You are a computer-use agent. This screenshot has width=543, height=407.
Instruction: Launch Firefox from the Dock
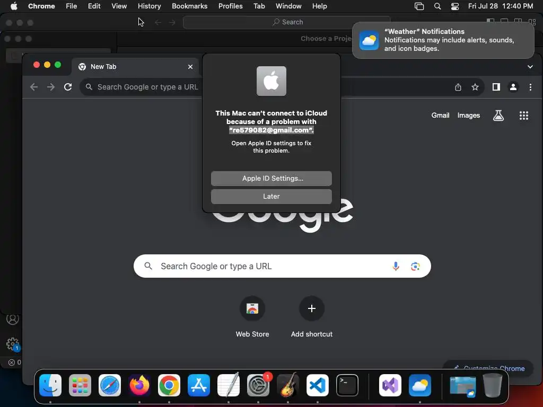139,385
